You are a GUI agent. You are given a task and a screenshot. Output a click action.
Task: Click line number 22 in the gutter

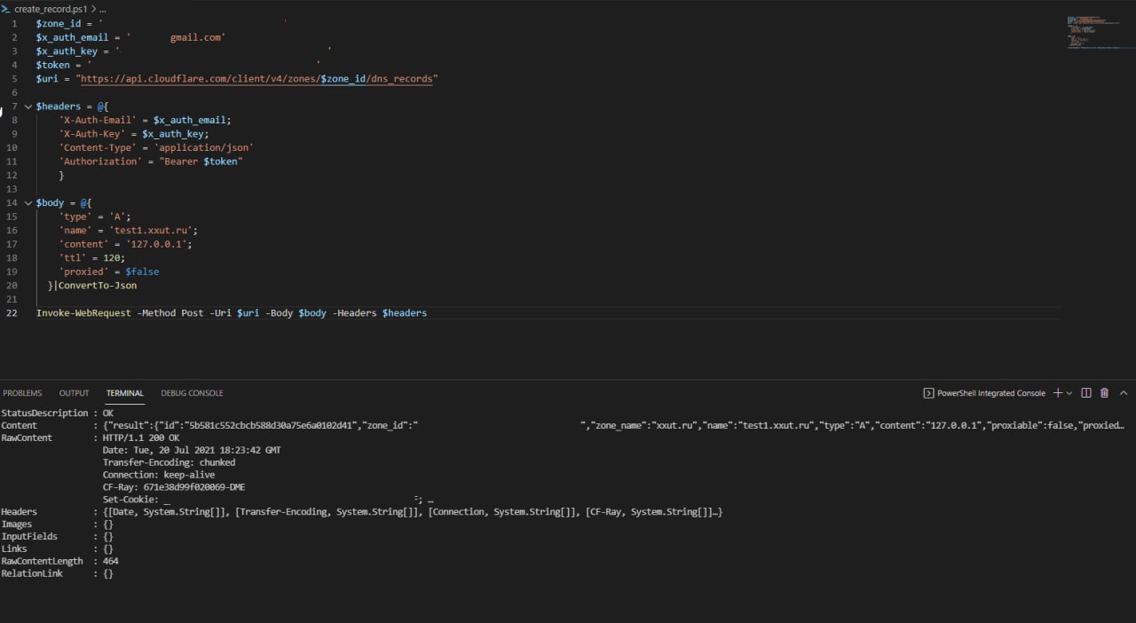12,313
